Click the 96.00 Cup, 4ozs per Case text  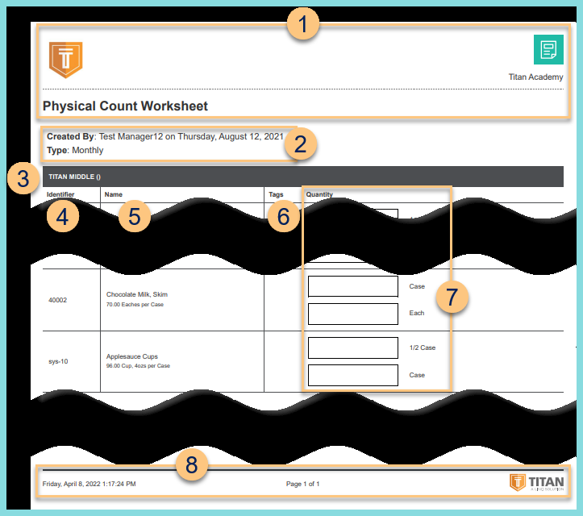(138, 366)
